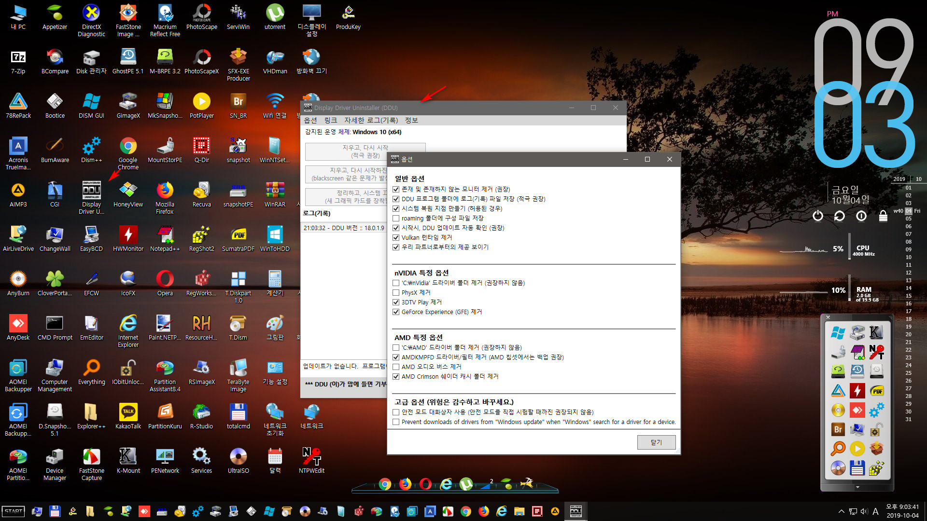This screenshot has height=521, width=927.
Task: Enable 'C:\AMD' driver folder removal checkbox
Action: 396,347
